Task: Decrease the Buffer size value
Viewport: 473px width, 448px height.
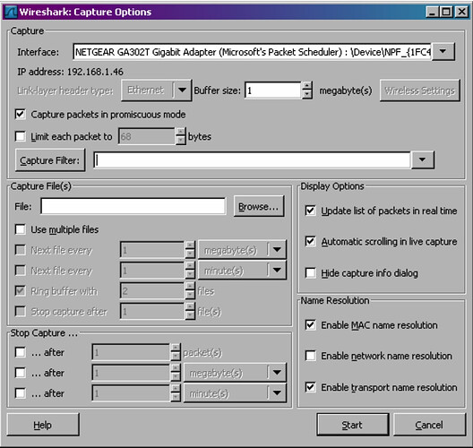Action: pyautogui.click(x=307, y=95)
